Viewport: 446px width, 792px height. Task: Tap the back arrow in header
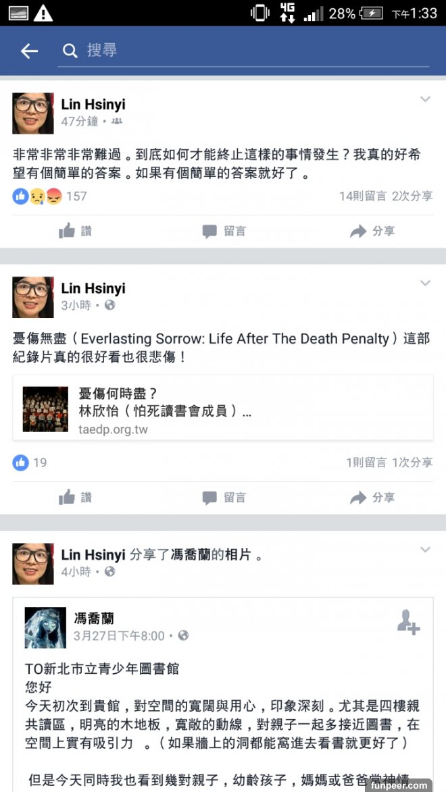click(x=29, y=51)
